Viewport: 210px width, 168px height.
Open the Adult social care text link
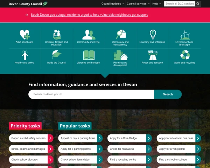pyautogui.click(x=24, y=42)
